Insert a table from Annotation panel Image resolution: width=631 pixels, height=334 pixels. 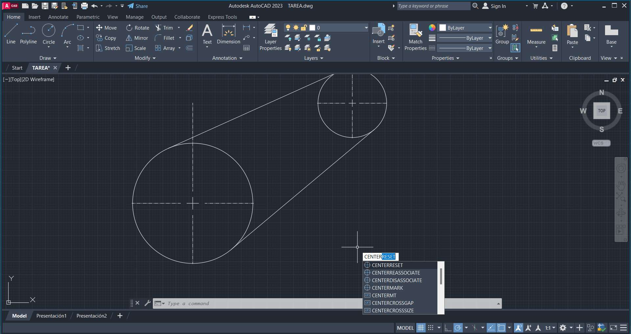[246, 48]
